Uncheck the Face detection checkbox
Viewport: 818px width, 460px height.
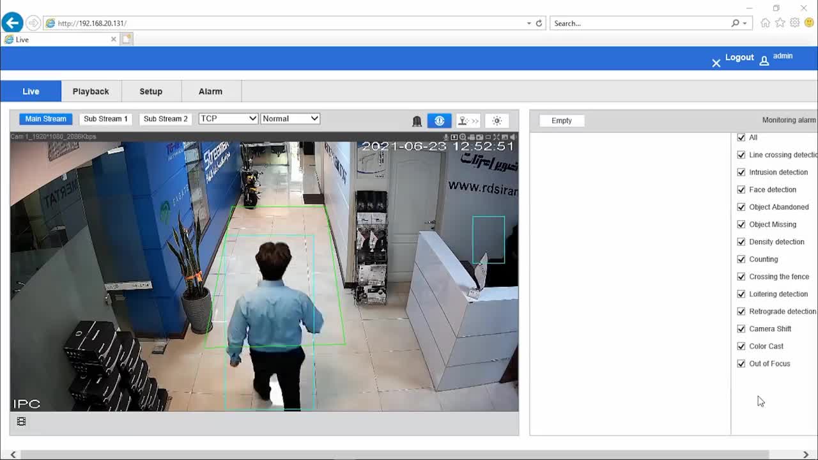pos(741,190)
